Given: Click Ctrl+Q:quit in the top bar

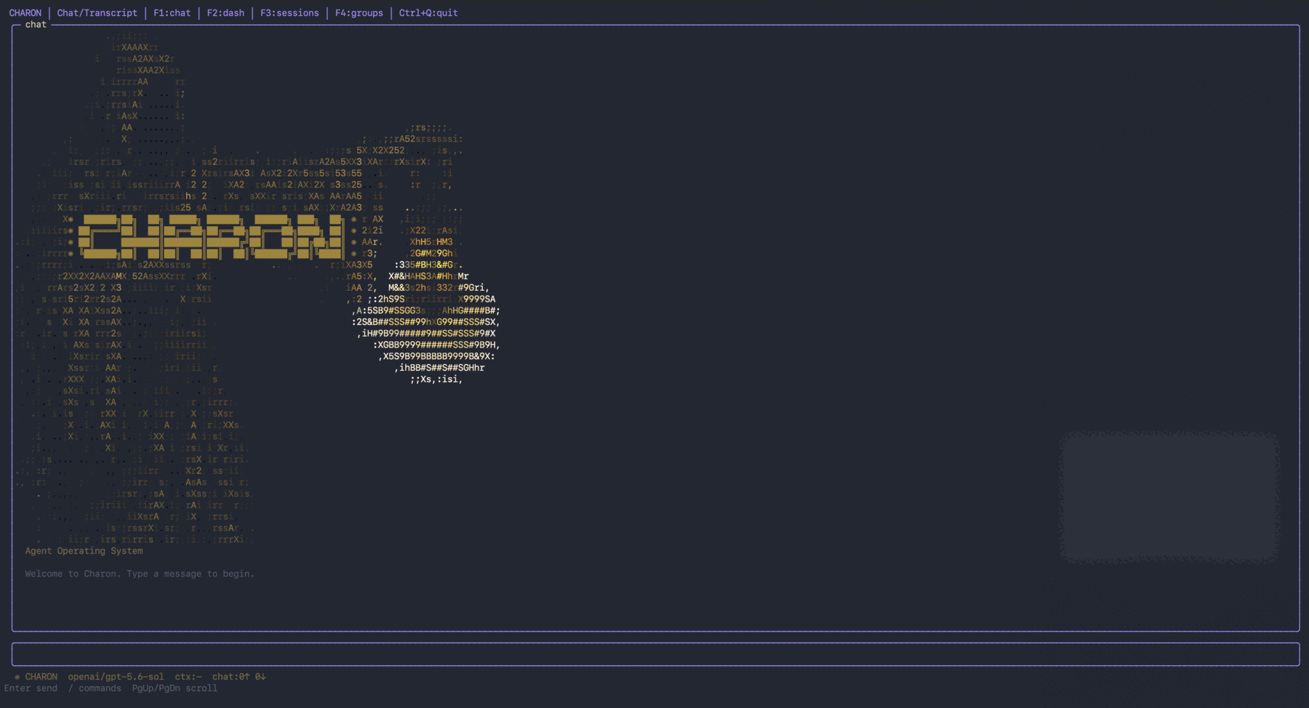Looking at the screenshot, I should (428, 13).
